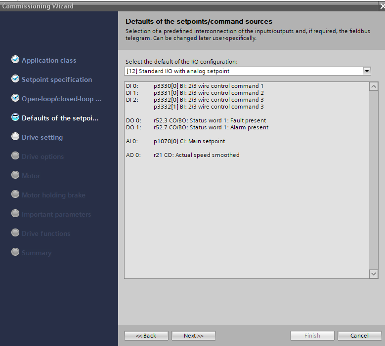Click the I/O list vertical scrollbar track

[374, 180]
